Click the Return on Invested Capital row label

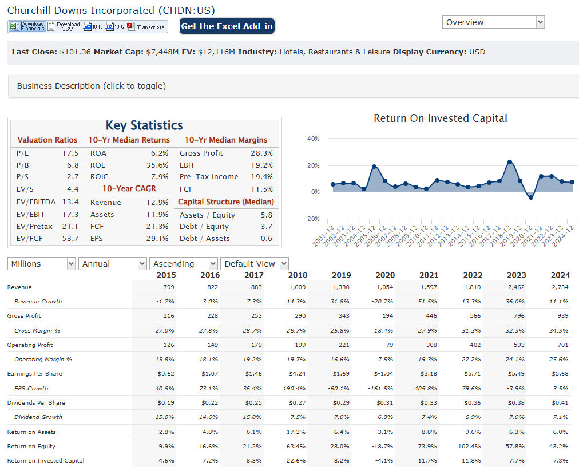click(x=46, y=461)
